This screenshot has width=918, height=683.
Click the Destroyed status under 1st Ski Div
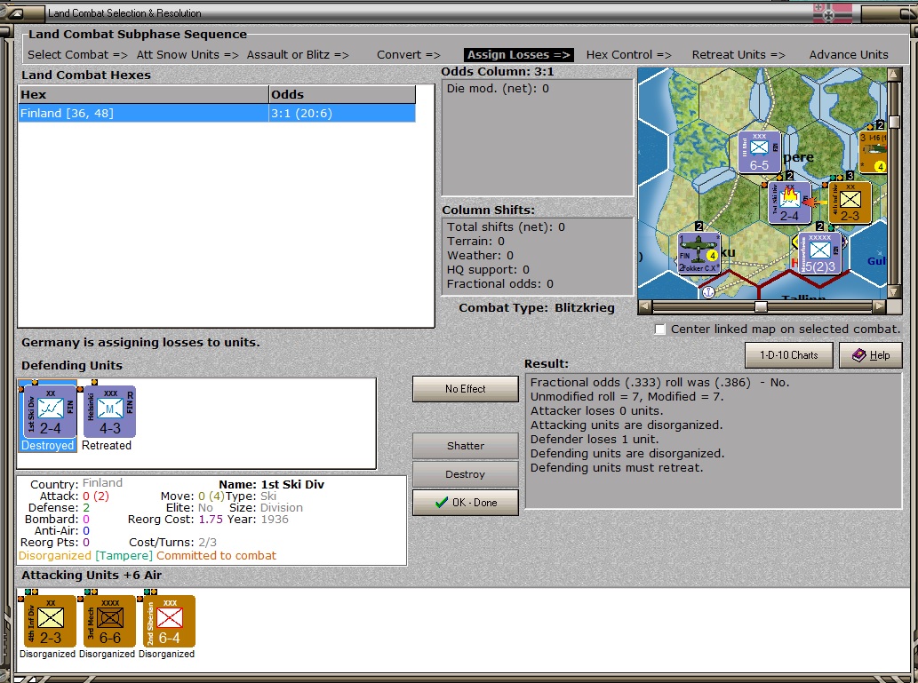(47, 445)
